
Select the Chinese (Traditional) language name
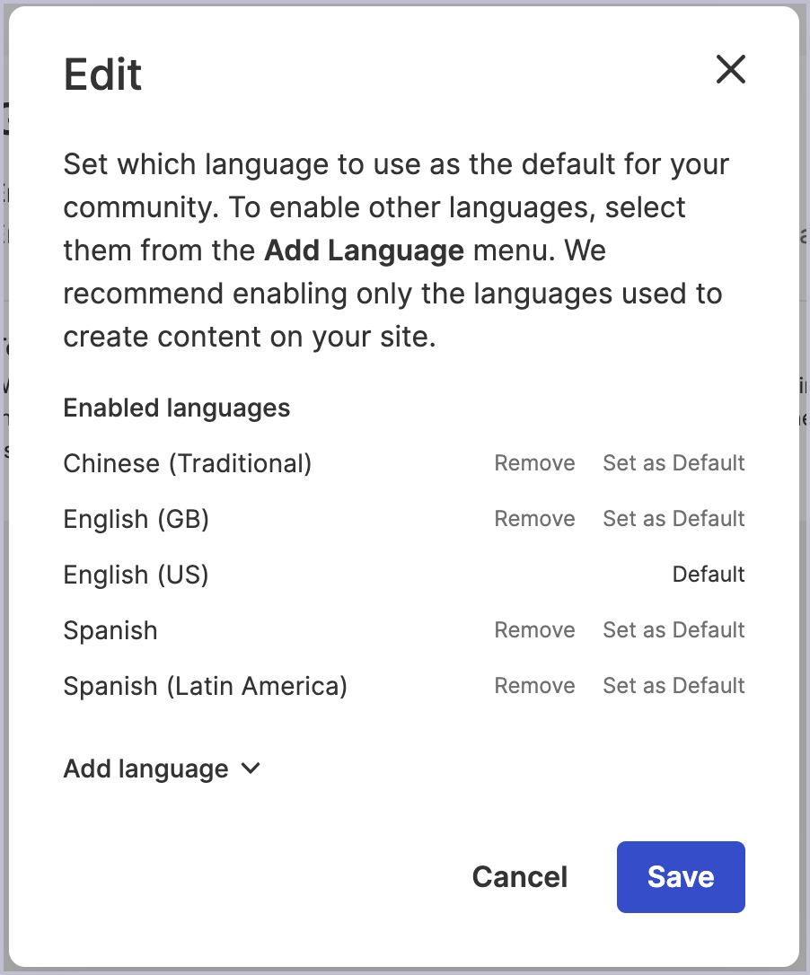pos(188,463)
